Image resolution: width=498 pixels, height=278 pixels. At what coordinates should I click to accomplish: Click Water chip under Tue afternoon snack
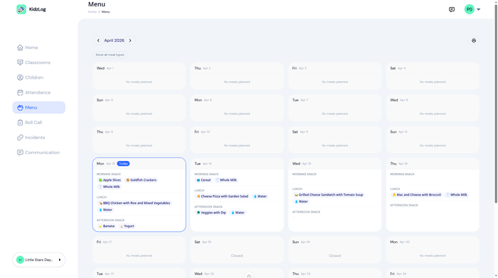pos(238,213)
